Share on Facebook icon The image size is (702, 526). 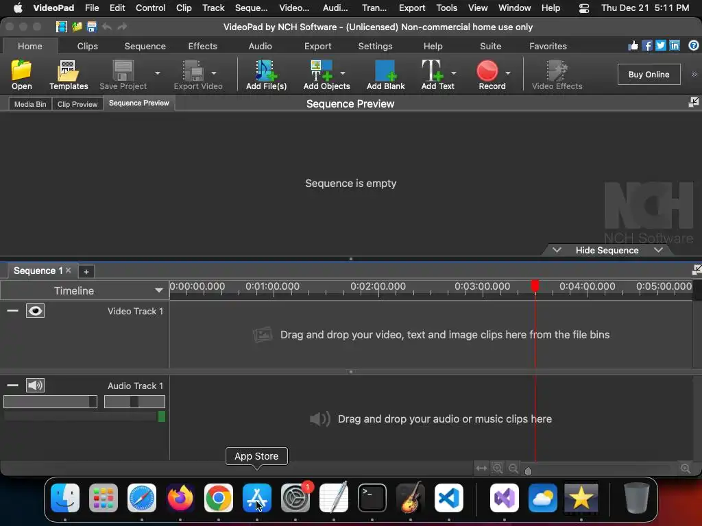[x=647, y=46]
